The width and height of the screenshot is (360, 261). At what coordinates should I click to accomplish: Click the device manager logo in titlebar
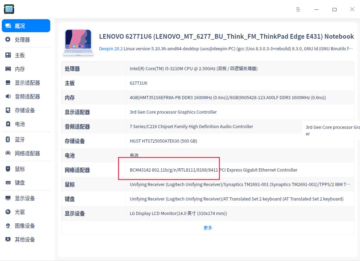tap(9, 9)
